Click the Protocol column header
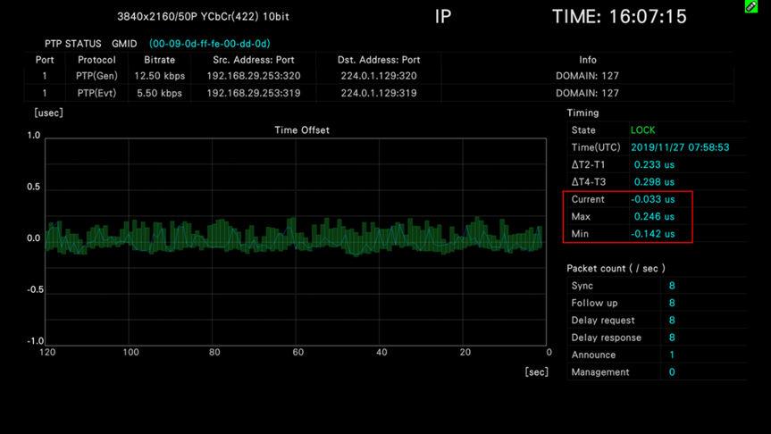The height and width of the screenshot is (434, 771). point(96,60)
